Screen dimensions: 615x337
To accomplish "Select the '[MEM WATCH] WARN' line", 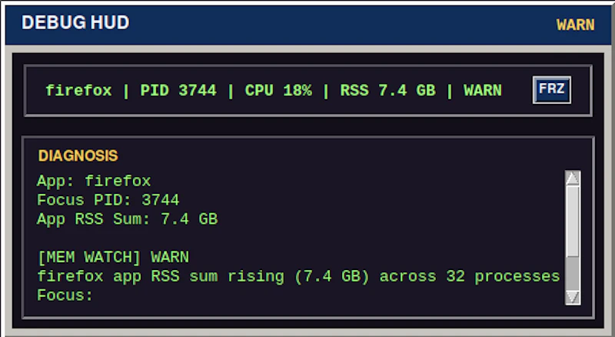I will coord(113,258).
